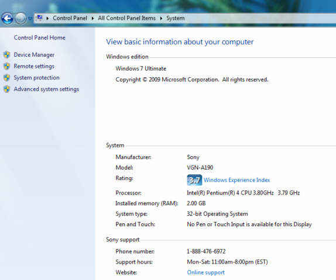Expand the arrow before System breadcrumb
336x280 pixels.
tap(161, 18)
